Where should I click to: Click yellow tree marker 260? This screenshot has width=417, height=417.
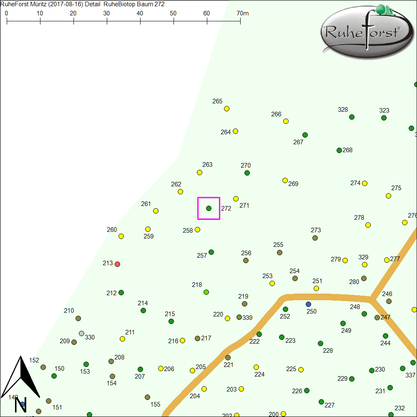pos(121,236)
